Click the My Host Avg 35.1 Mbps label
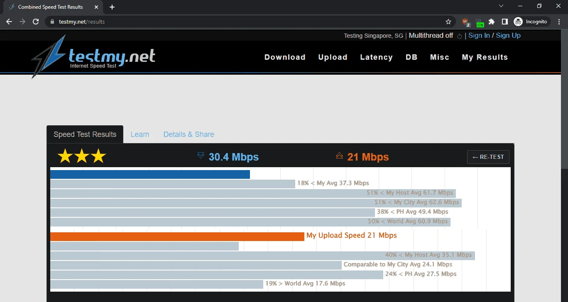568x302 pixels. [x=428, y=255]
